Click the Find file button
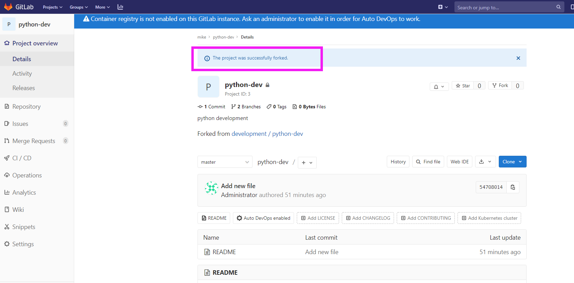The width and height of the screenshot is (574, 283). pyautogui.click(x=428, y=162)
